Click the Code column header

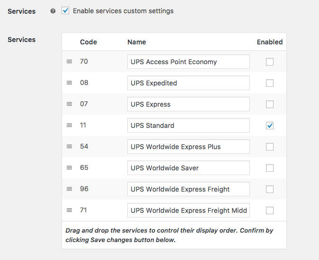[89, 42]
